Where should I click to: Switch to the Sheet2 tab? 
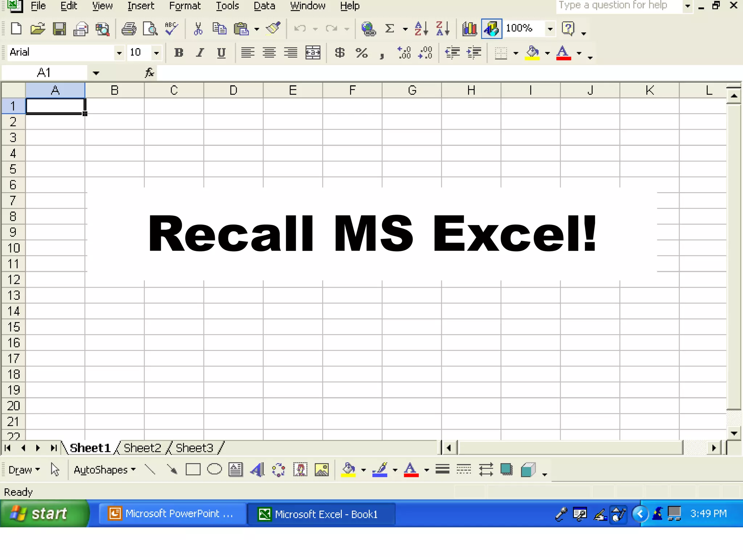click(x=142, y=448)
